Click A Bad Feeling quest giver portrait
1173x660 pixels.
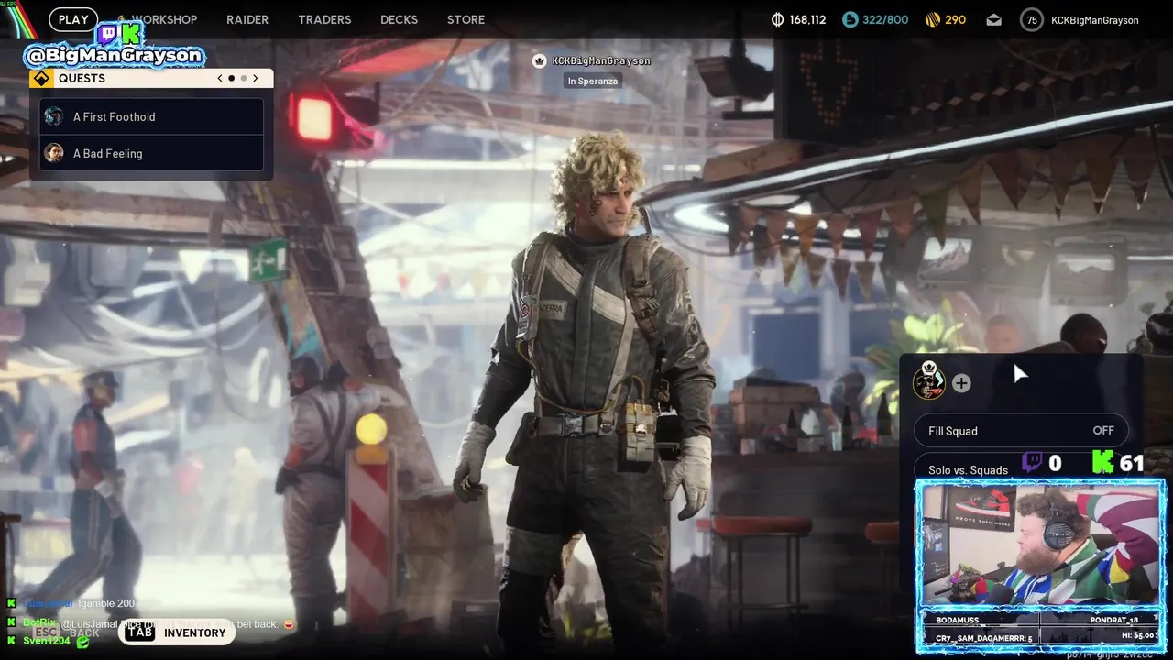point(54,153)
